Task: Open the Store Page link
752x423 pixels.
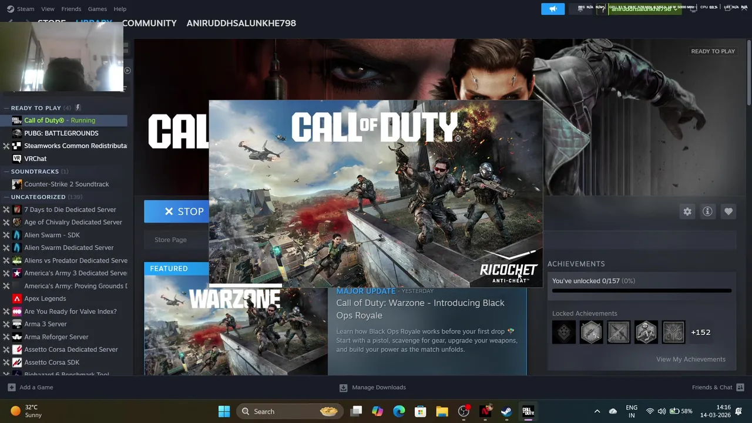Action: click(170, 240)
